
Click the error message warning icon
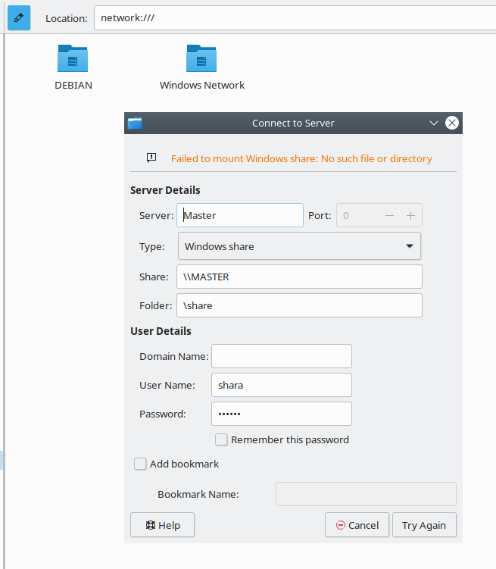coord(151,158)
